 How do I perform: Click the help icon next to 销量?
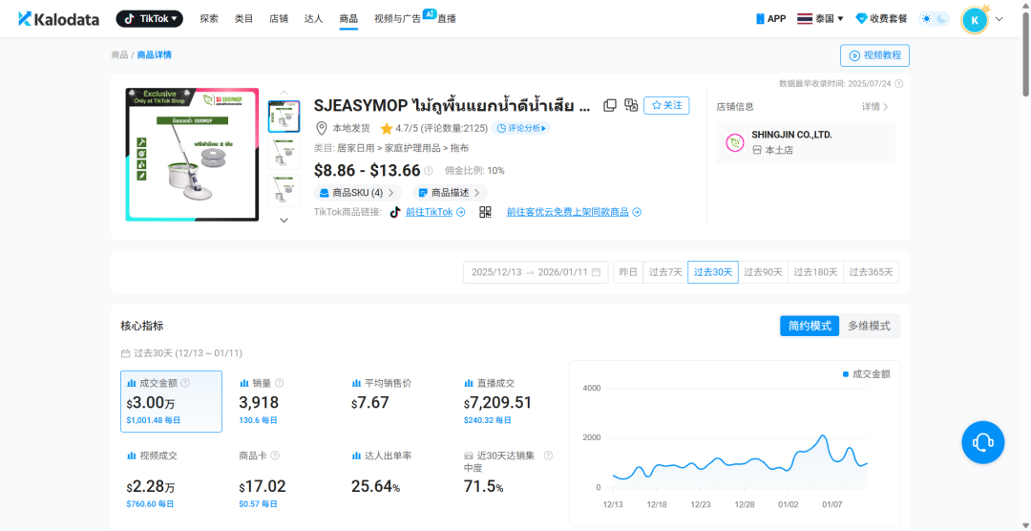[279, 383]
